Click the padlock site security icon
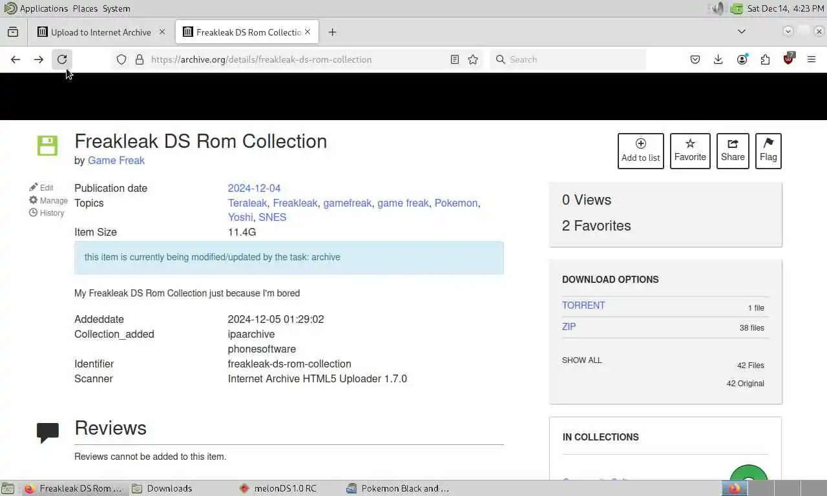827x496 pixels. coord(139,59)
